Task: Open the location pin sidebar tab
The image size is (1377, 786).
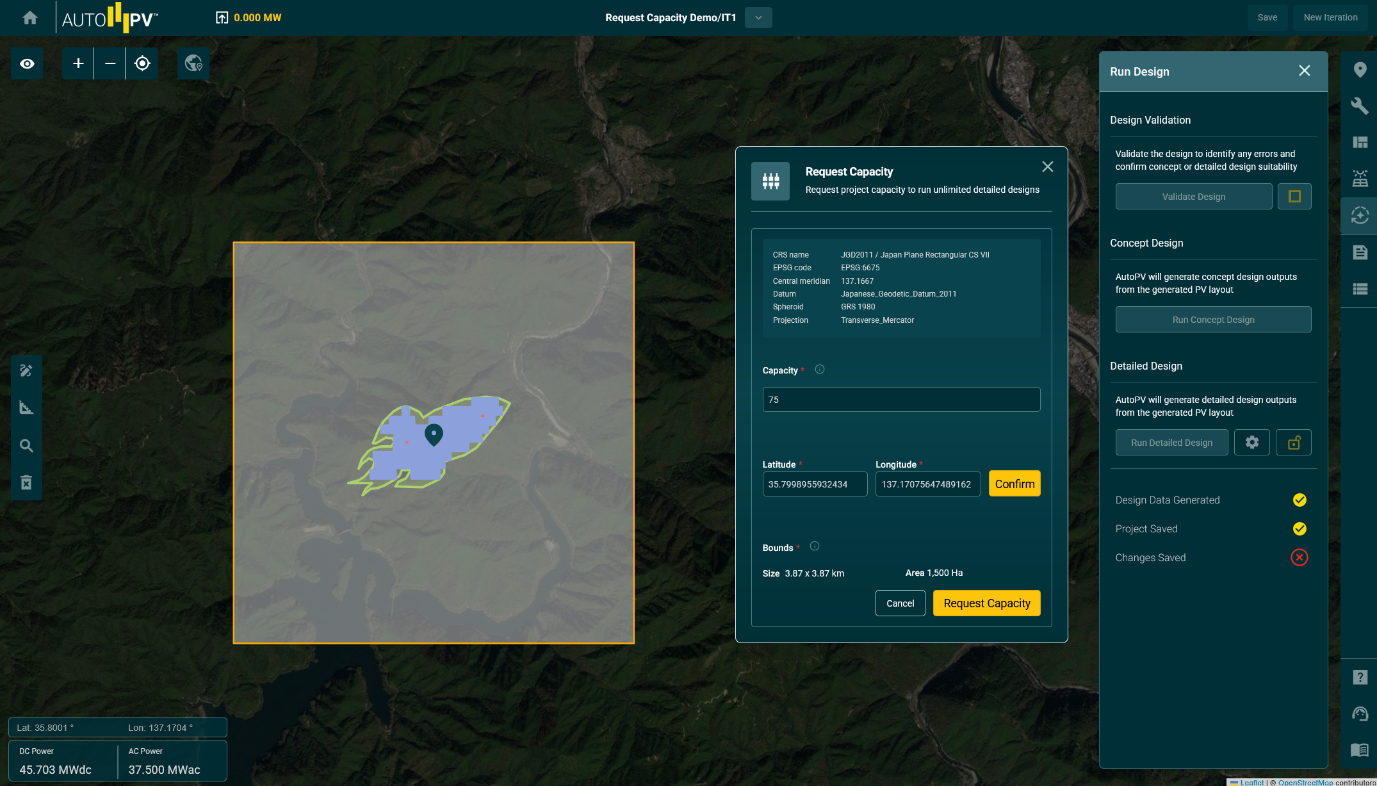Action: click(1360, 70)
